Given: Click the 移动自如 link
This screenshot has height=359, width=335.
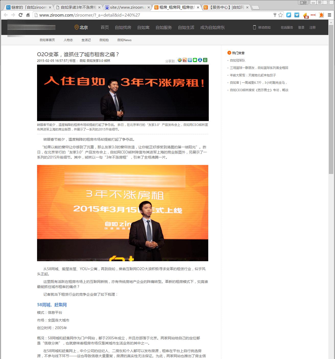Looking at the screenshot, I should click(x=264, y=27).
